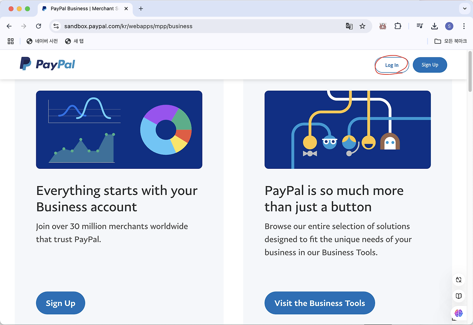Image resolution: width=473 pixels, height=325 pixels.
Task: Open site information icon in address bar
Action: 56,26
